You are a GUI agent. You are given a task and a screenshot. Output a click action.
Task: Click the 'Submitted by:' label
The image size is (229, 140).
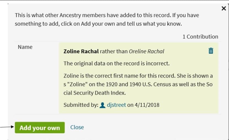coord(81,105)
